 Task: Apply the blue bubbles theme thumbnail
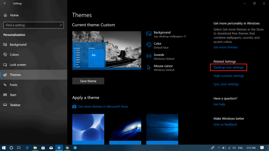point(88,129)
